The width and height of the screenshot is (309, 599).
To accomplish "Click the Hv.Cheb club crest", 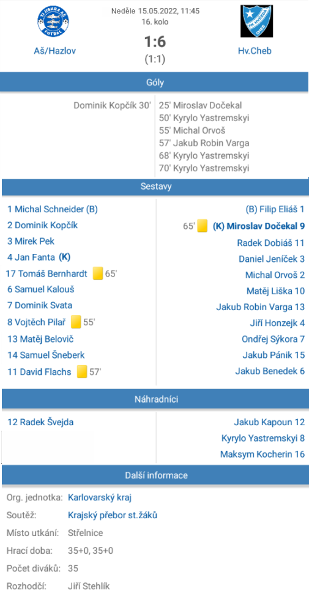I will (x=256, y=21).
